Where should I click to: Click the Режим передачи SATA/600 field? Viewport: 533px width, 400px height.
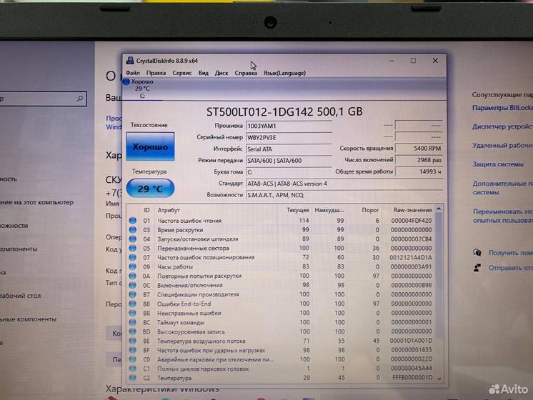(289, 161)
